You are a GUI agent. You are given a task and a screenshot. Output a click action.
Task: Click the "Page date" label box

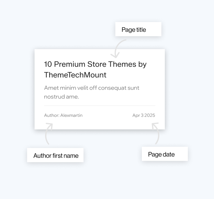click(165, 154)
